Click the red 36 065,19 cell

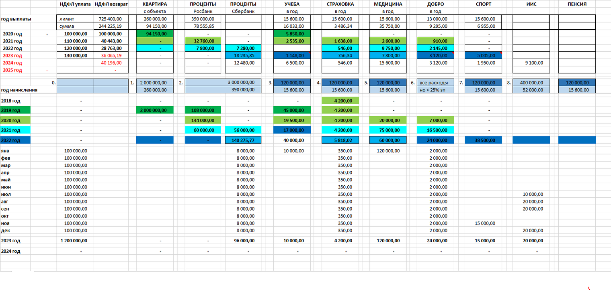coord(111,55)
